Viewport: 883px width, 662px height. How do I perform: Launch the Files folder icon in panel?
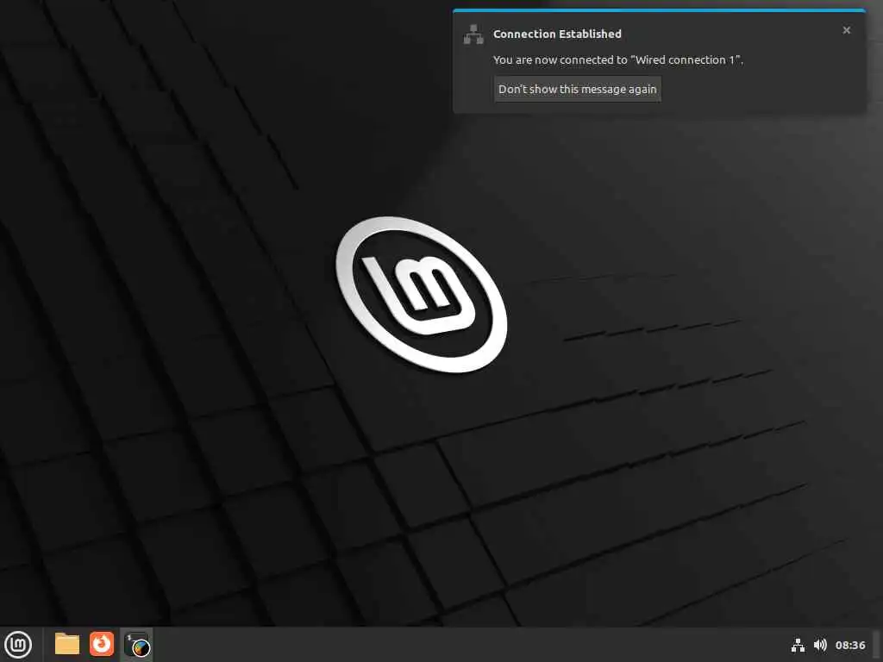pos(67,644)
